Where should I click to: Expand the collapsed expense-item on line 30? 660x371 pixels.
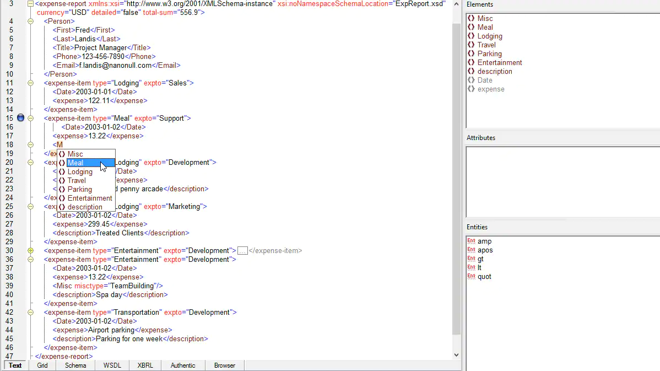pyautogui.click(x=30, y=250)
